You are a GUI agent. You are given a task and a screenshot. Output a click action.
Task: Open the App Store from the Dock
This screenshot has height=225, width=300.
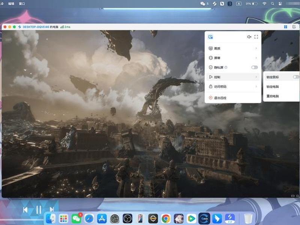102,219
